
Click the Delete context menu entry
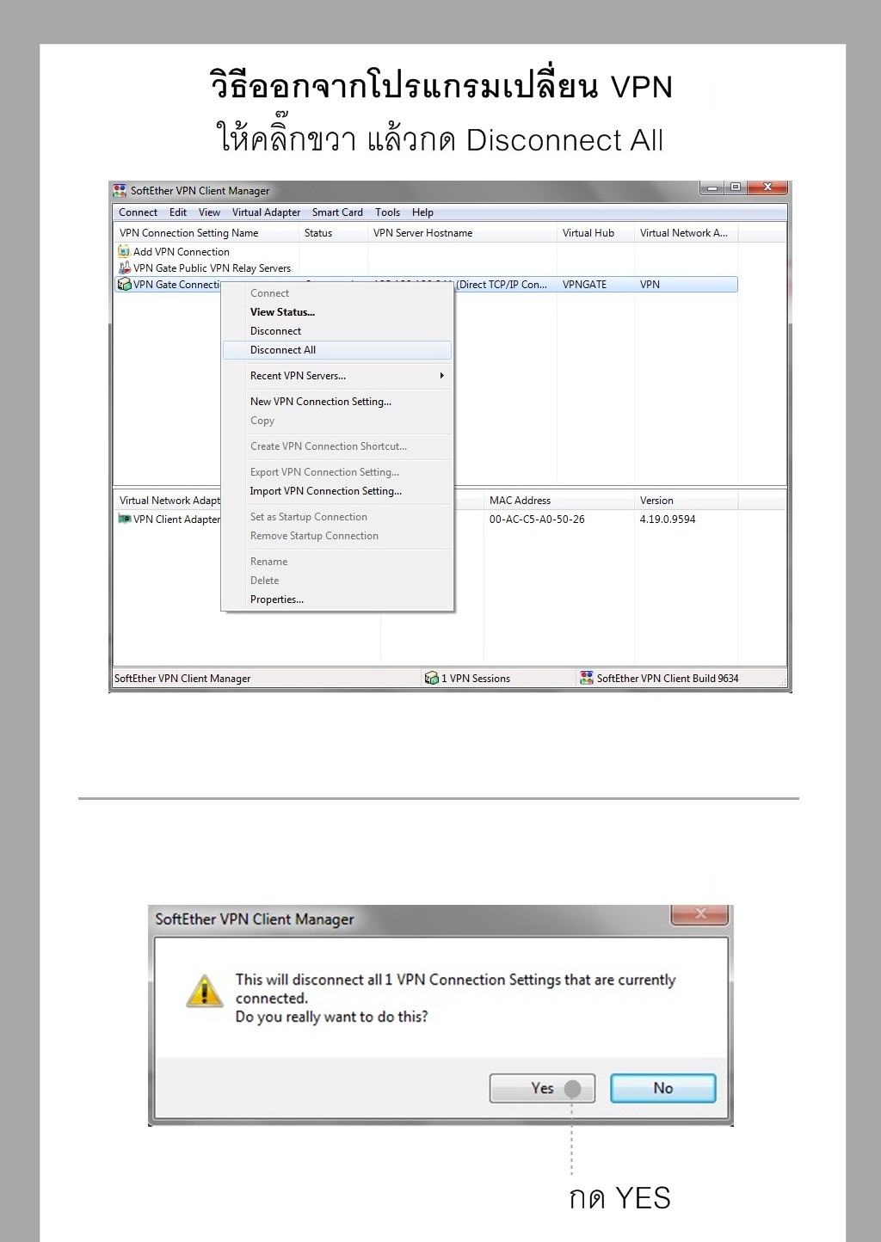tap(336, 581)
